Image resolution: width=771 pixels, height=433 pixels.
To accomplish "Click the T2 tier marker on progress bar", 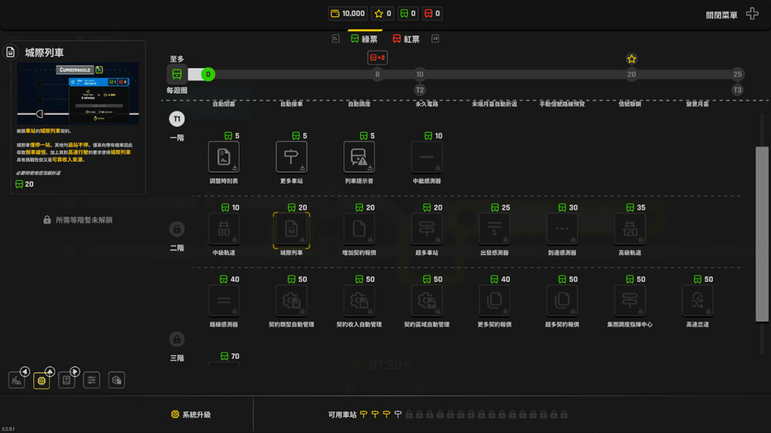I will (x=419, y=90).
